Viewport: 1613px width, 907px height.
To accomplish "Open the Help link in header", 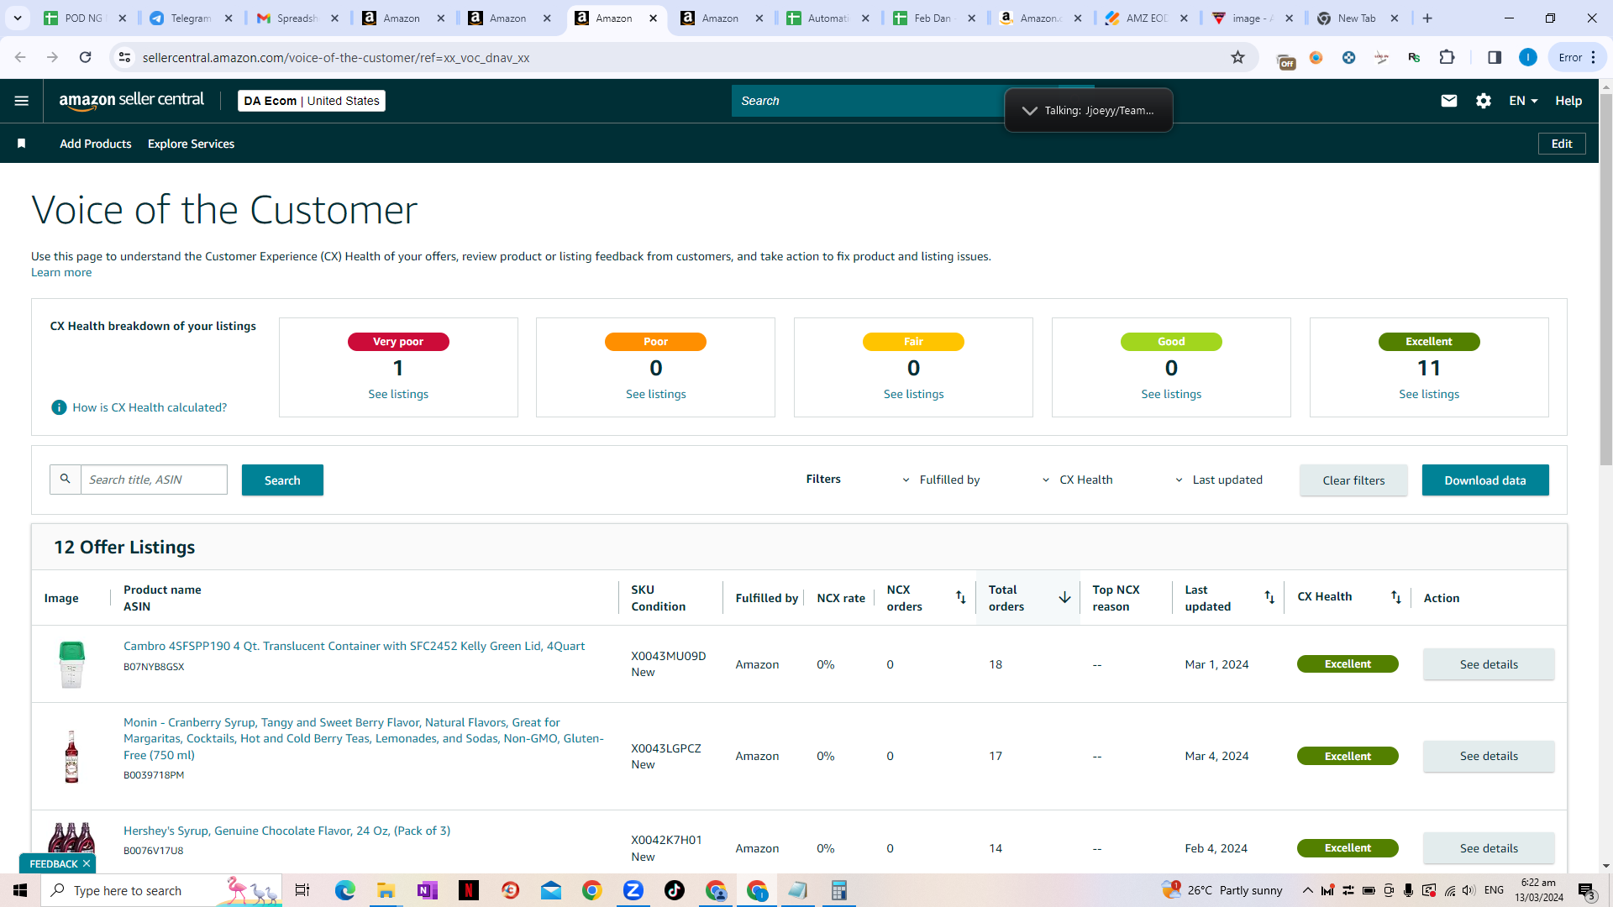I will coord(1568,101).
